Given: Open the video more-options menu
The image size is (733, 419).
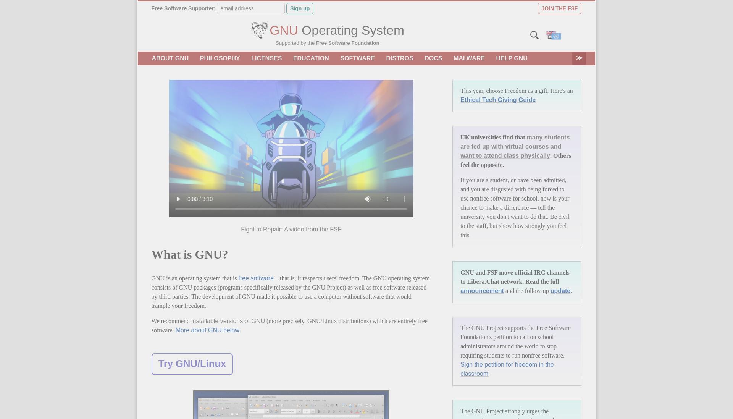Looking at the screenshot, I should tap(404, 199).
